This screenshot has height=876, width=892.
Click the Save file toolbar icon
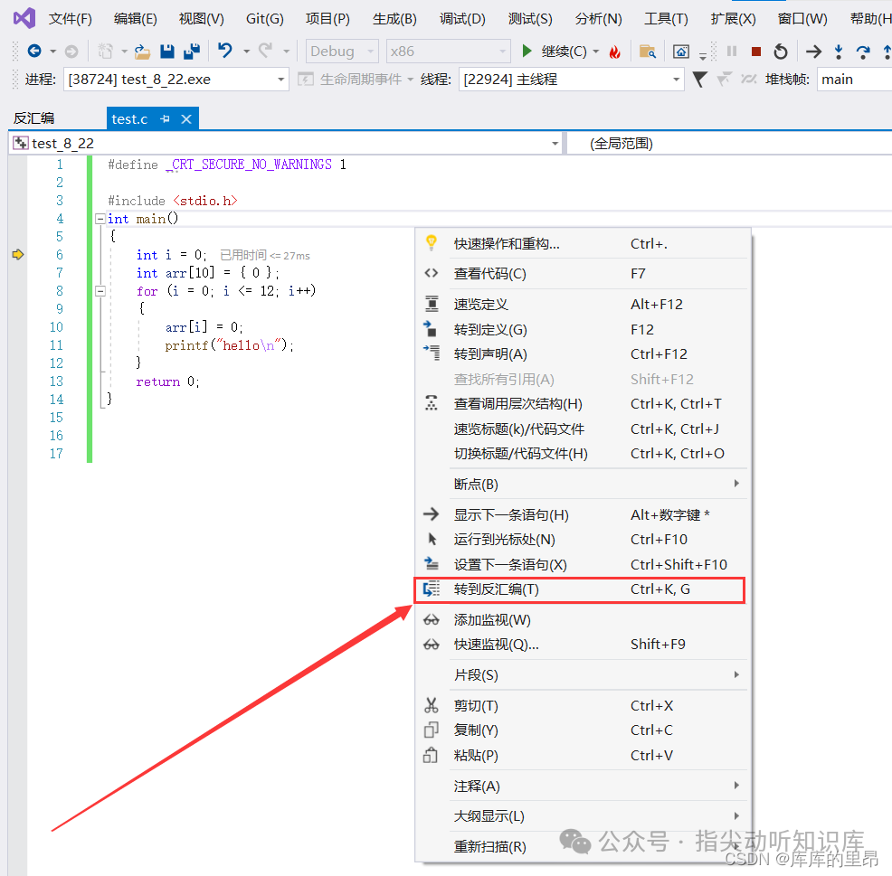point(166,52)
